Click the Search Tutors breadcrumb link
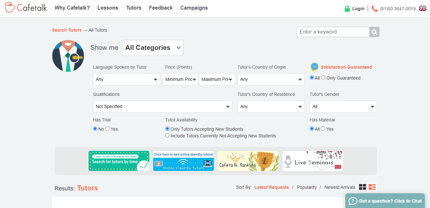The height and width of the screenshot is (208, 430). (67, 30)
